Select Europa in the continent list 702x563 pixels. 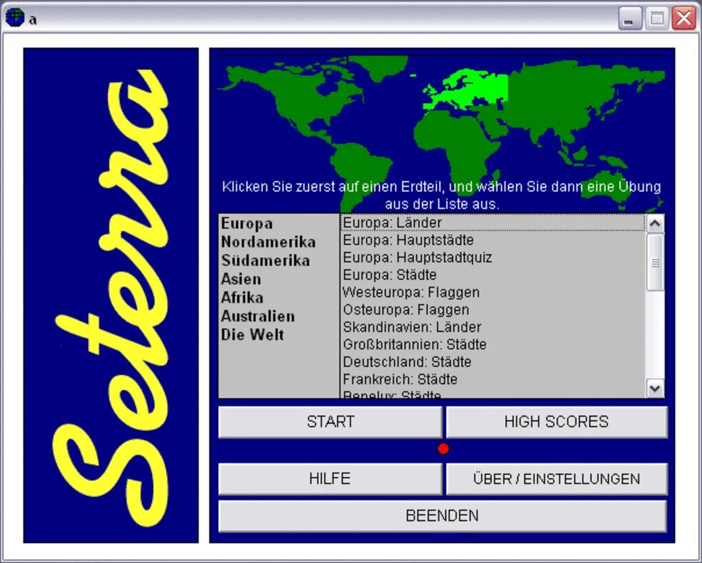[x=246, y=223]
